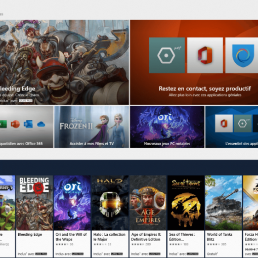Open 'Accéder à mes Films et TV'
258x258 pixels.
coord(92,144)
